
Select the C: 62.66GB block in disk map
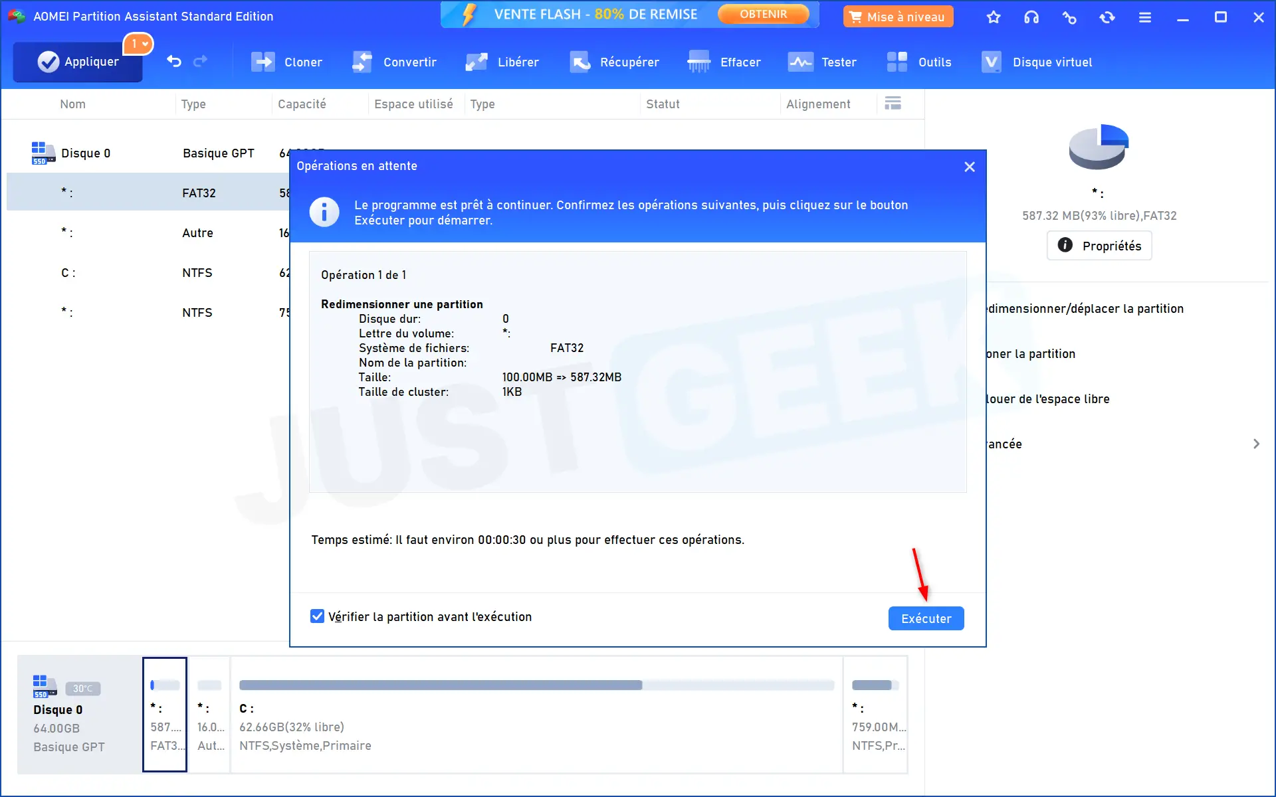point(536,715)
